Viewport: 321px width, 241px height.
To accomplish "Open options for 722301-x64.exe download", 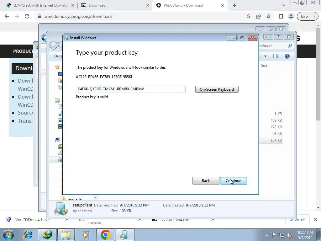I will [x=213, y=220].
